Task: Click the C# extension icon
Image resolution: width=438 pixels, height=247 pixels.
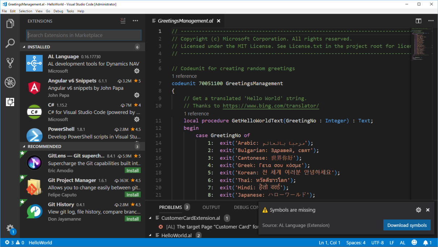Action: [34, 112]
